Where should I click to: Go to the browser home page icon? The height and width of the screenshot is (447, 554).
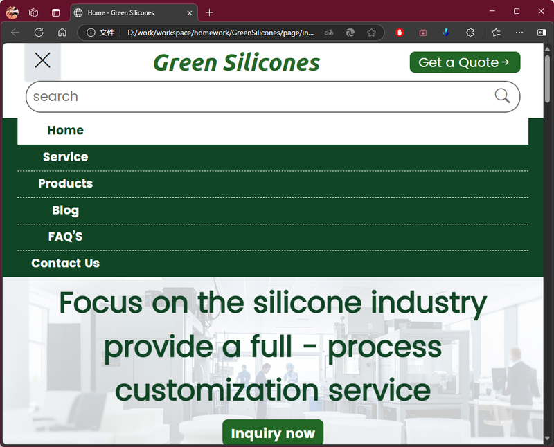tap(62, 33)
